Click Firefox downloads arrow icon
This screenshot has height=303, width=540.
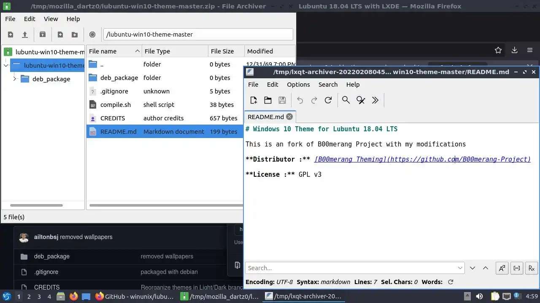(514, 50)
